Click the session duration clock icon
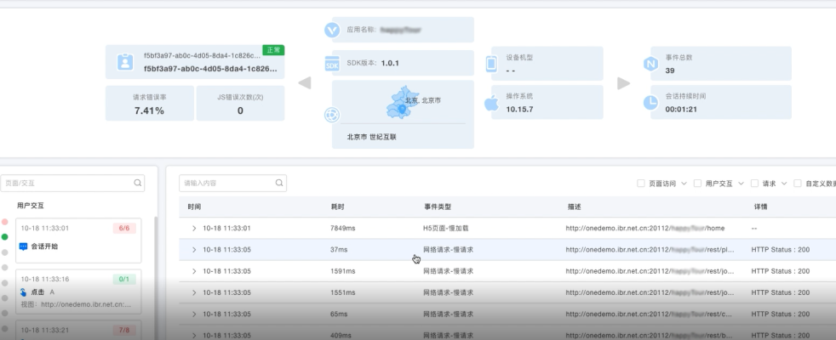 pos(650,102)
